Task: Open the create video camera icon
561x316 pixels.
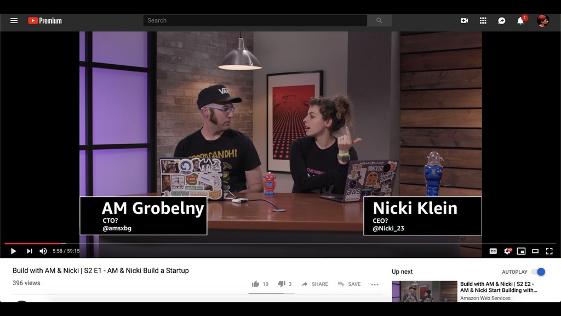Action: tap(464, 21)
